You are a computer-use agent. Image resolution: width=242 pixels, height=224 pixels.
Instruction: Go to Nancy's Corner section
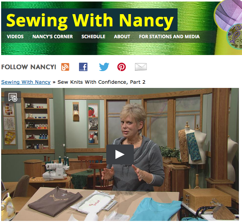pos(53,37)
